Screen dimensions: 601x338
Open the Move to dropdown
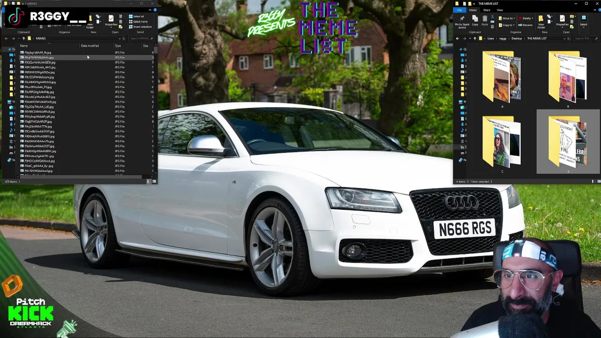click(507, 18)
